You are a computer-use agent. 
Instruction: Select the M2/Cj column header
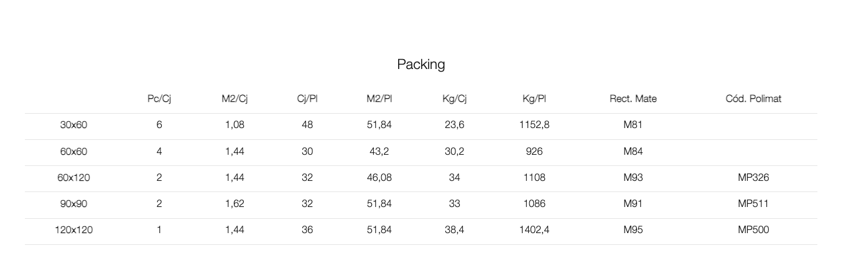(235, 98)
